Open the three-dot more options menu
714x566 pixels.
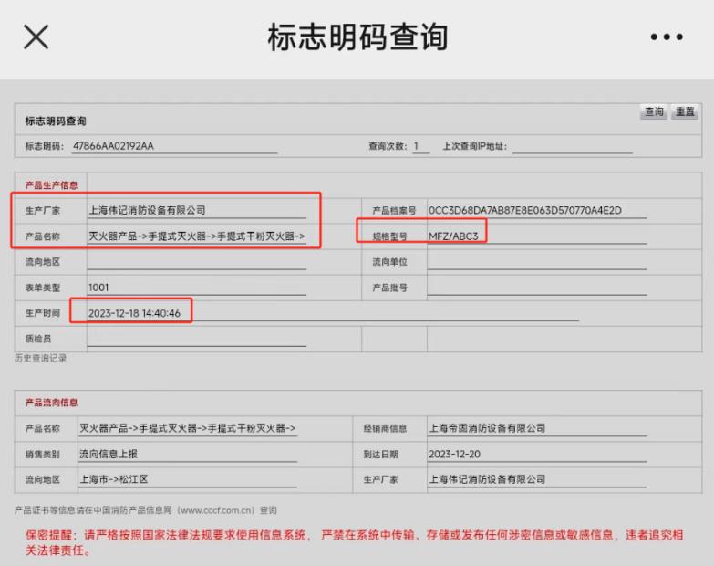click(667, 37)
